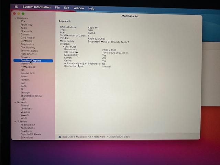The image size is (220, 165).
Task: Select Extensions under Software
Action: pyautogui.click(x=27, y=137)
